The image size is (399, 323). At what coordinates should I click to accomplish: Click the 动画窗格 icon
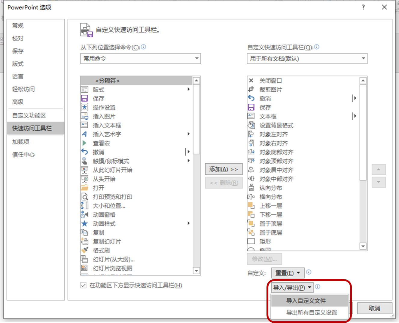(84, 215)
